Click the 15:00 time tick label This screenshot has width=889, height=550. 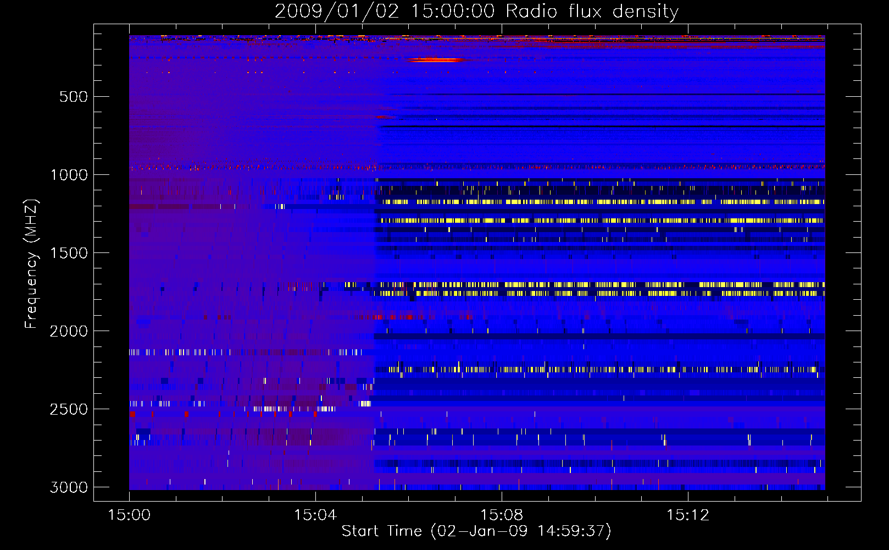coord(129,515)
